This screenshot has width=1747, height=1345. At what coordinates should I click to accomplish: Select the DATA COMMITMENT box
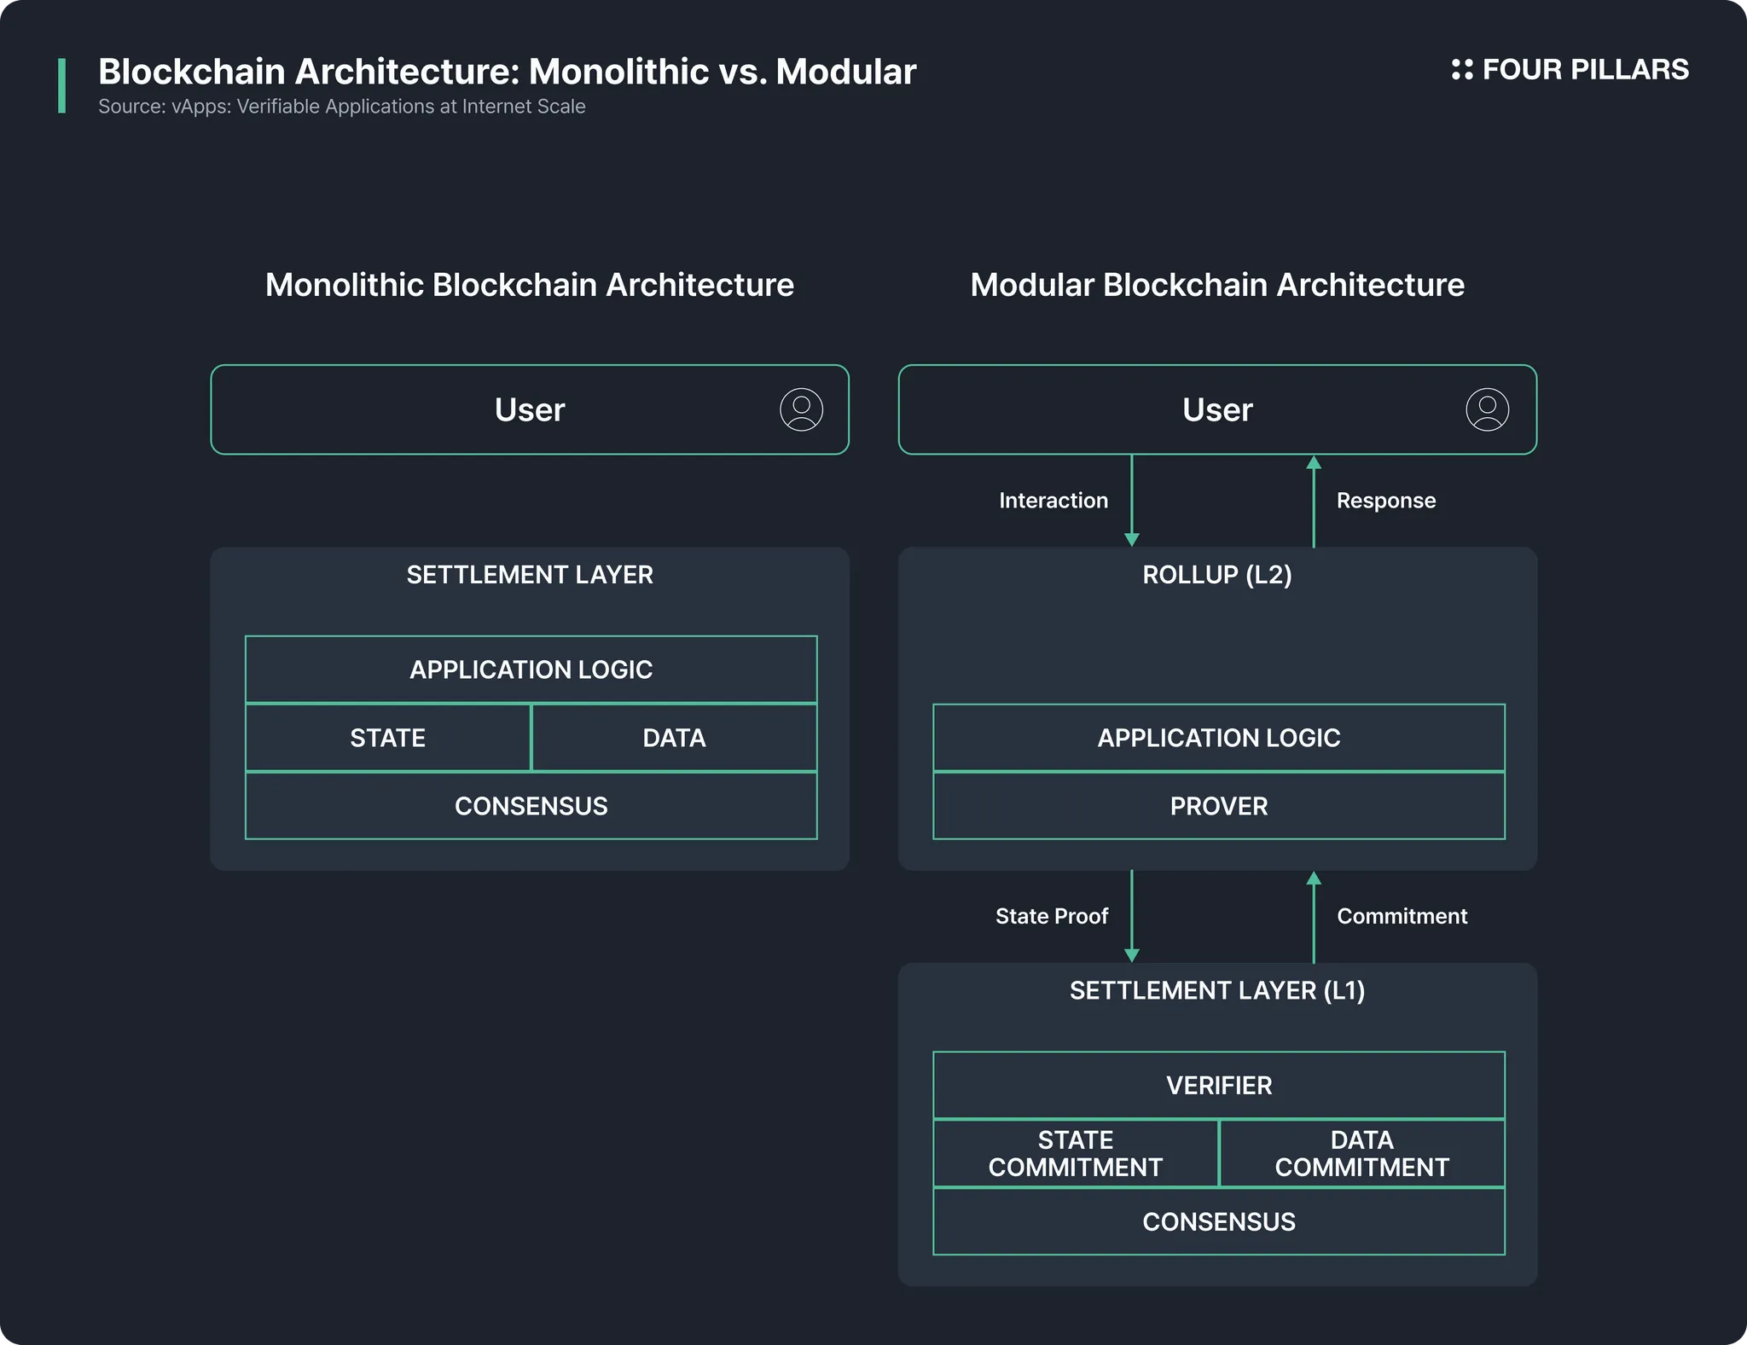click(x=1361, y=1153)
